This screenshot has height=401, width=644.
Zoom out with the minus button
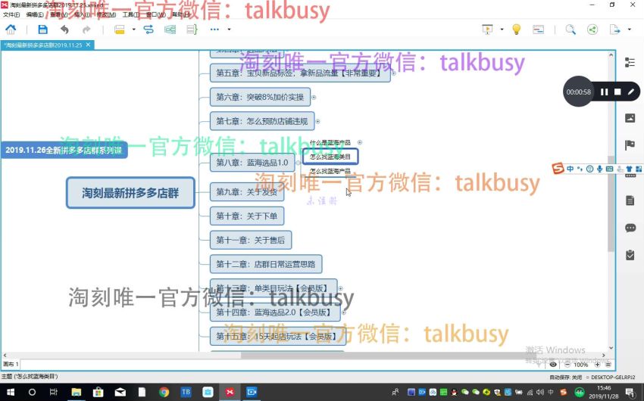click(x=567, y=364)
